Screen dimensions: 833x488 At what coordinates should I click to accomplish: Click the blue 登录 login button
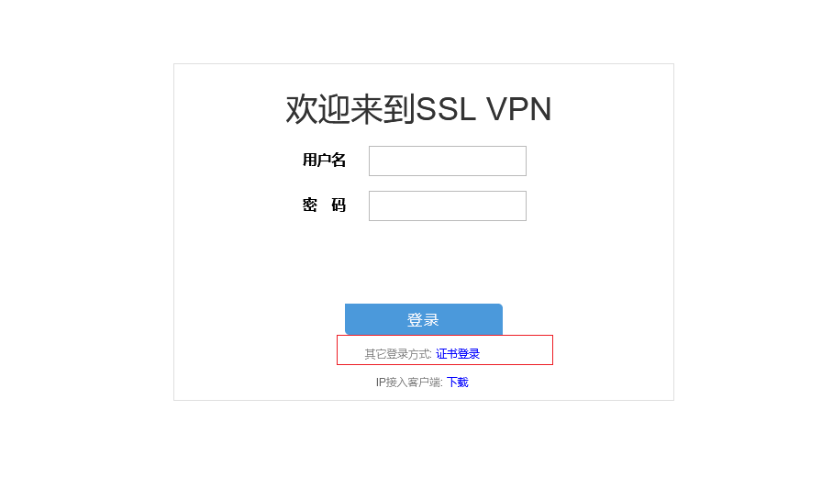click(424, 319)
